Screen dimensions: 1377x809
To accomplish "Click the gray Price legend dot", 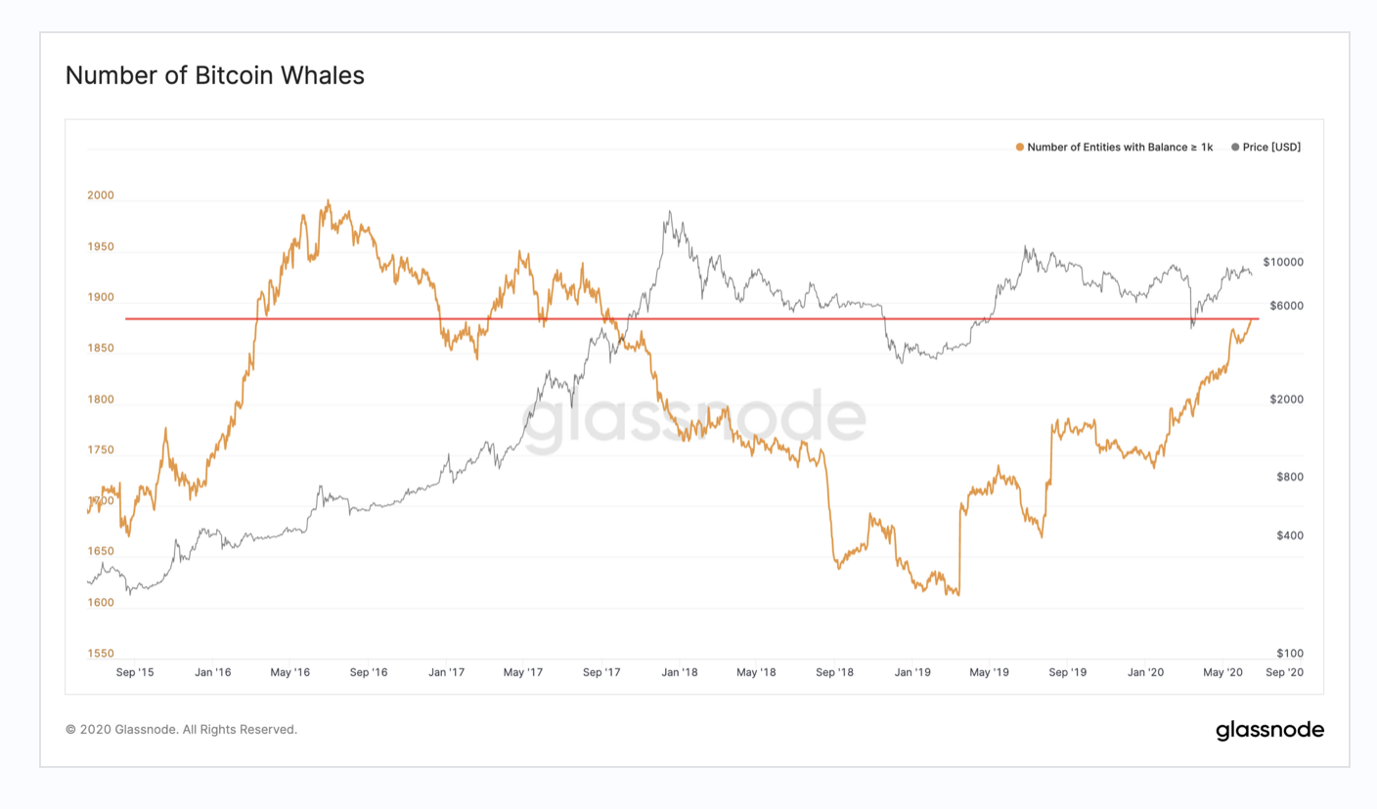I will tap(1235, 148).
